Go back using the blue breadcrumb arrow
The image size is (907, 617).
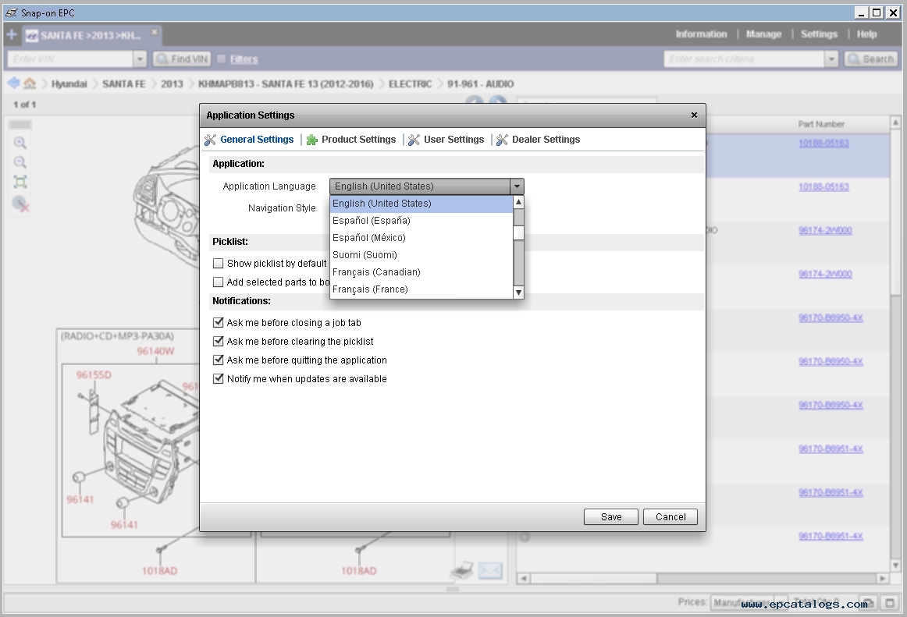pos(13,83)
